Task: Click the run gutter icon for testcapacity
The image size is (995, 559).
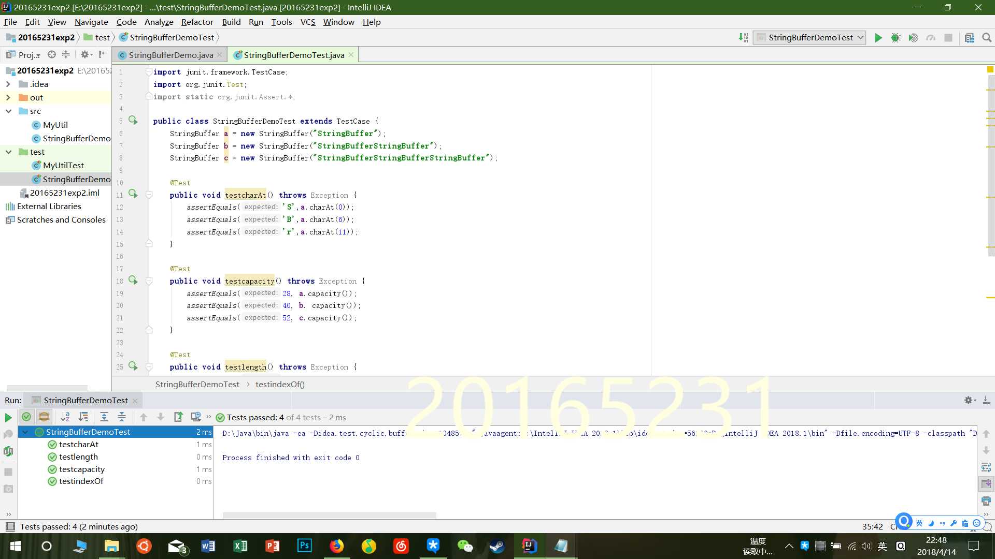Action: (133, 280)
